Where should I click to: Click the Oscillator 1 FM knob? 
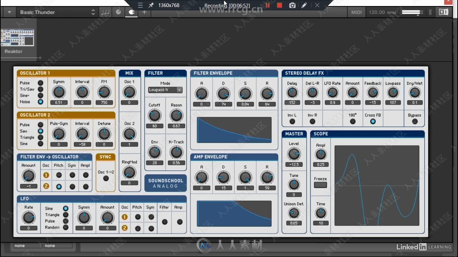[x=104, y=92]
